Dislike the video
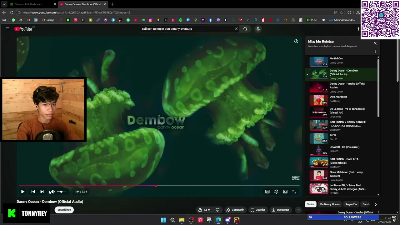 (217, 210)
